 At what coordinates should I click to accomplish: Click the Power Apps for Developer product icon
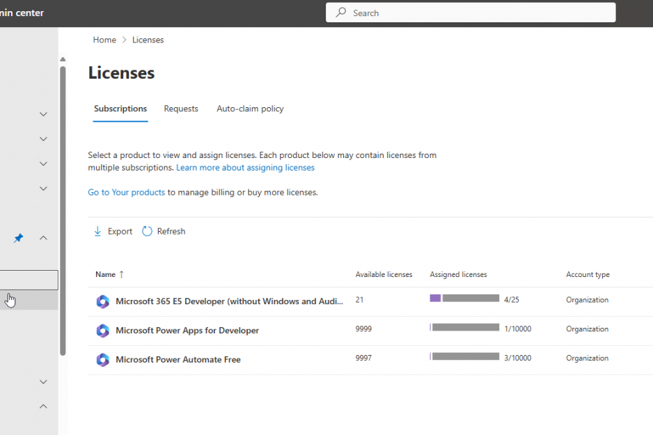click(103, 331)
